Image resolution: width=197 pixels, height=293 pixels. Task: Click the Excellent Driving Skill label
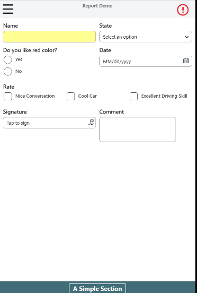click(164, 96)
